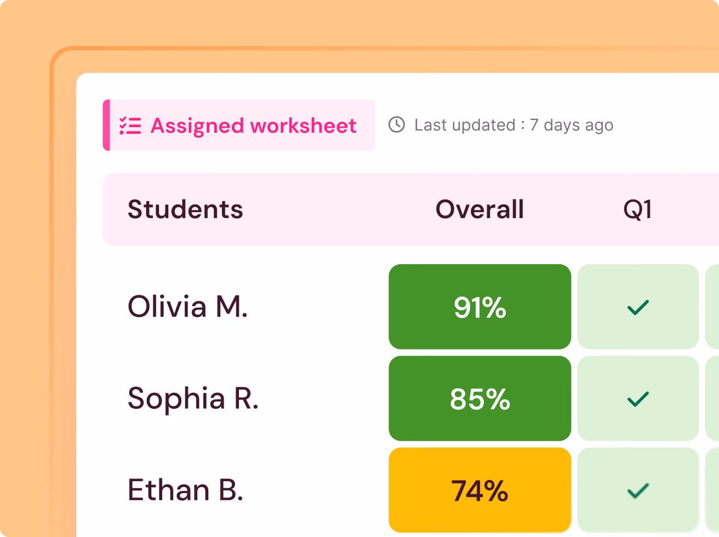
Task: Click Ethan B.'s Q1 checkmark icon
Action: (638, 490)
